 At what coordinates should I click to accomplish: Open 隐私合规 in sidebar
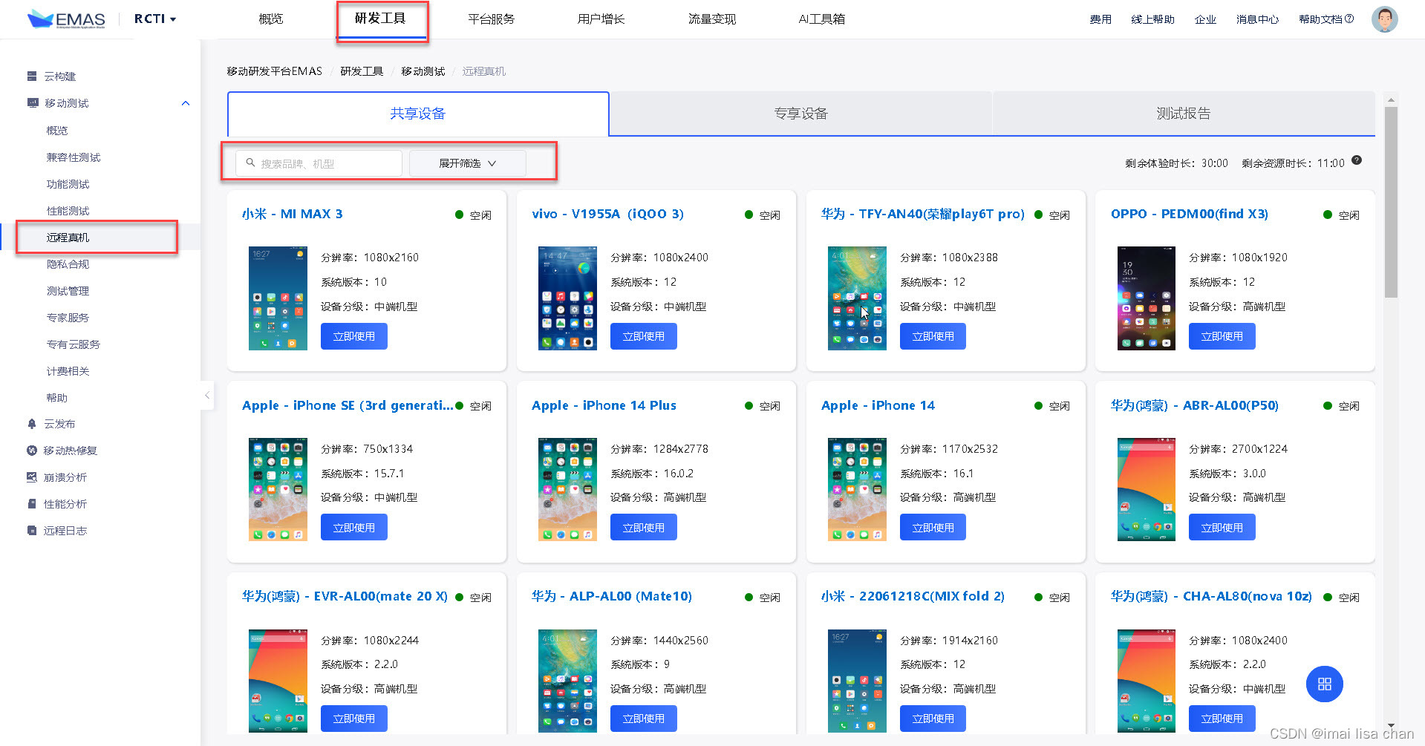click(x=68, y=264)
